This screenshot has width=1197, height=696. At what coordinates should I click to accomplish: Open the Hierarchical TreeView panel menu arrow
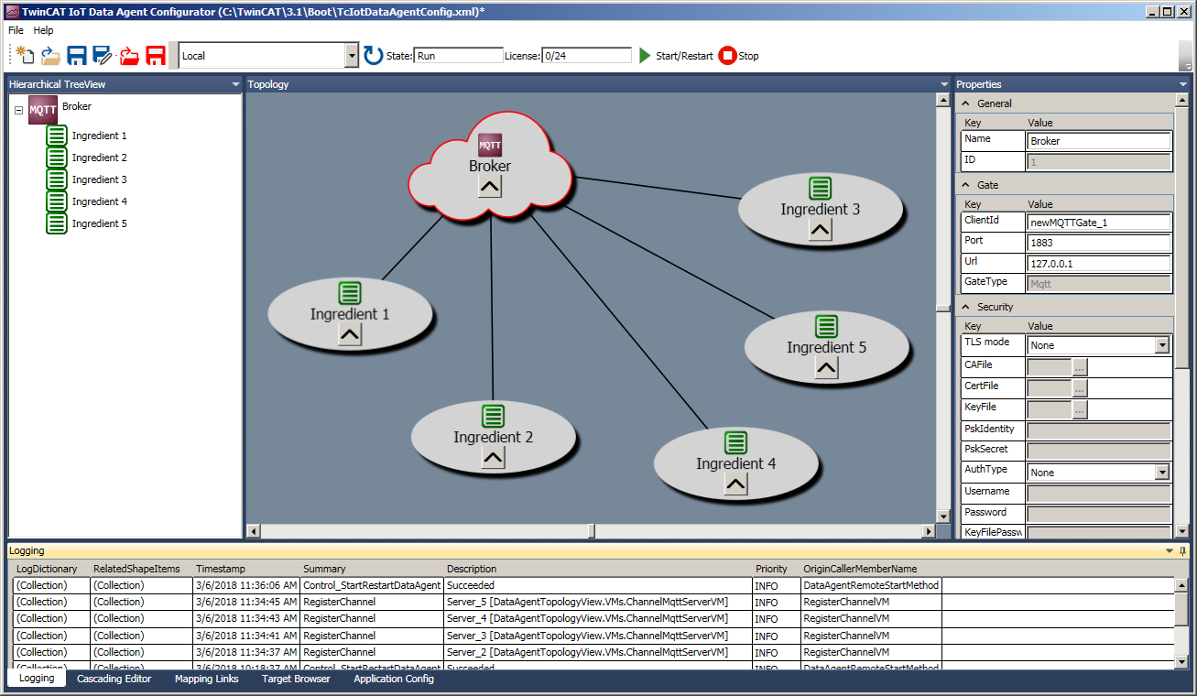click(x=236, y=84)
